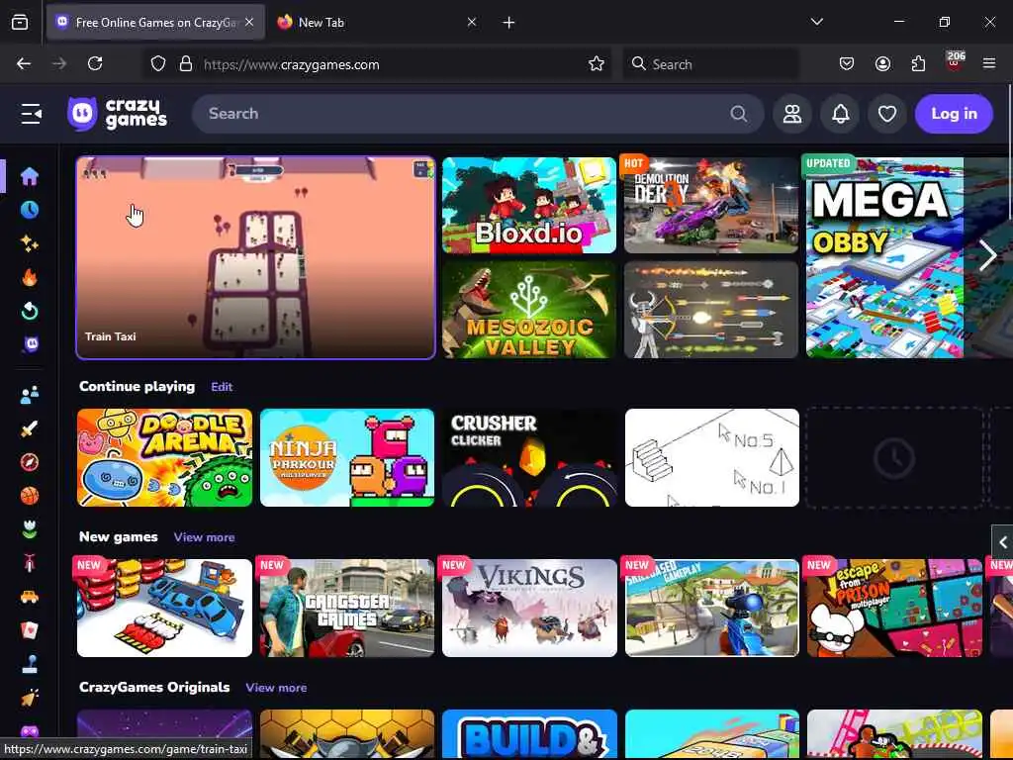Open Demolition Derby 3 thumbnail
This screenshot has height=760, width=1013.
pyautogui.click(x=711, y=205)
